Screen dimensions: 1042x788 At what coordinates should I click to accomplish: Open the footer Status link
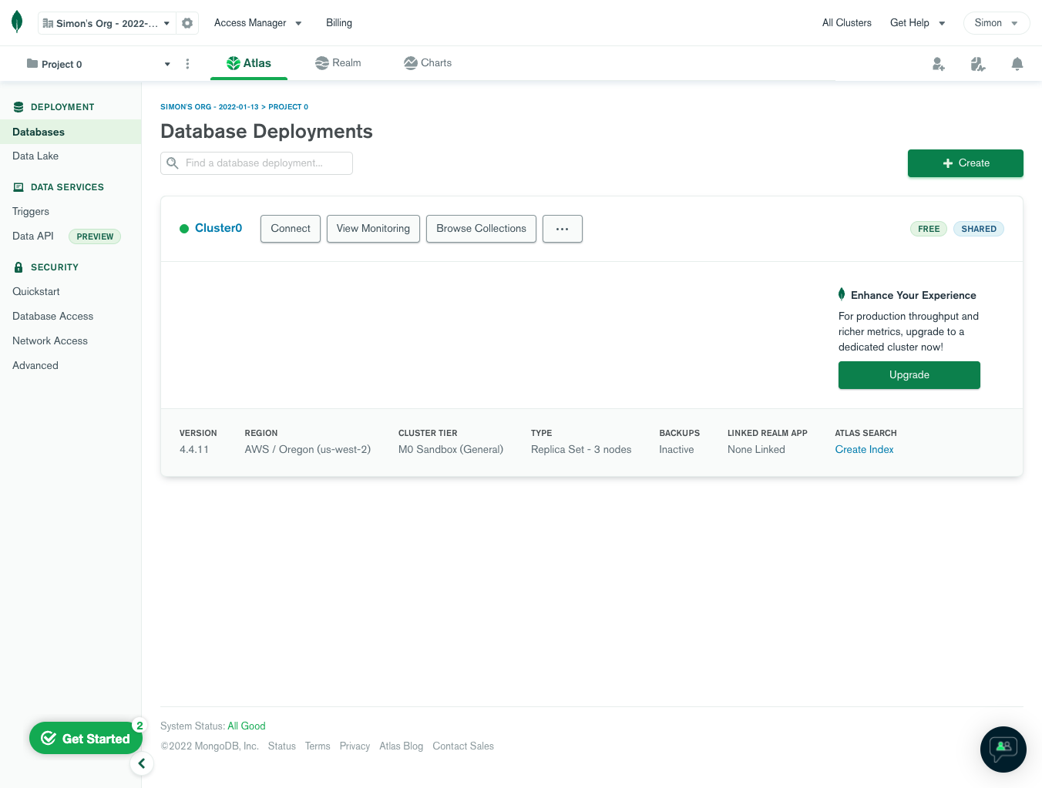[x=282, y=746]
